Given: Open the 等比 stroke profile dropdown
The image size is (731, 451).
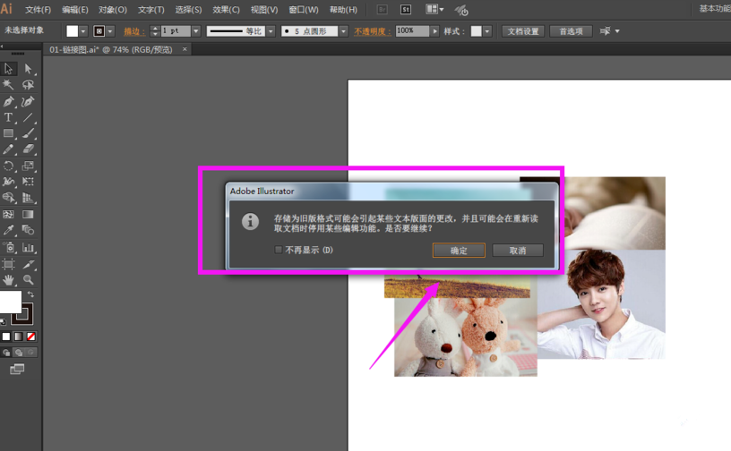Looking at the screenshot, I should coord(271,31).
